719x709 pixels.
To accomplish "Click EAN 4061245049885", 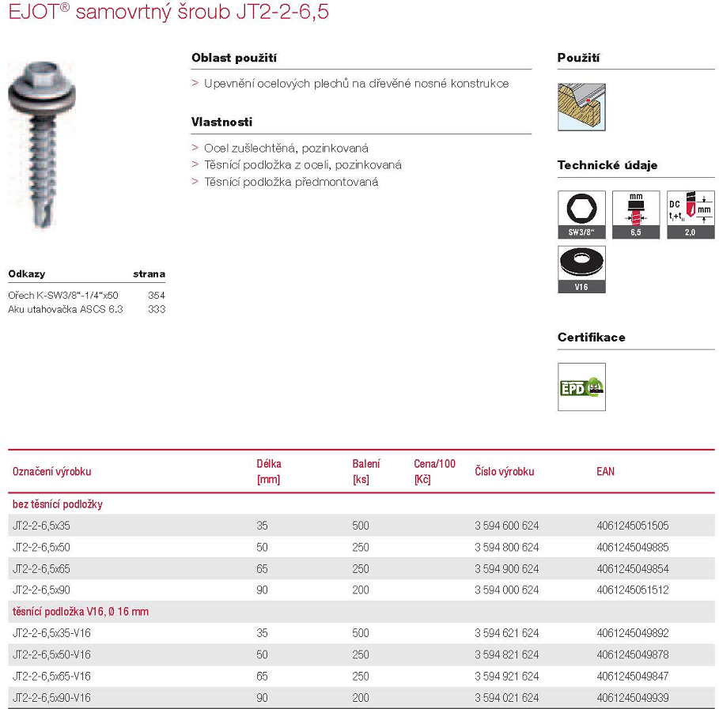I will tap(633, 547).
